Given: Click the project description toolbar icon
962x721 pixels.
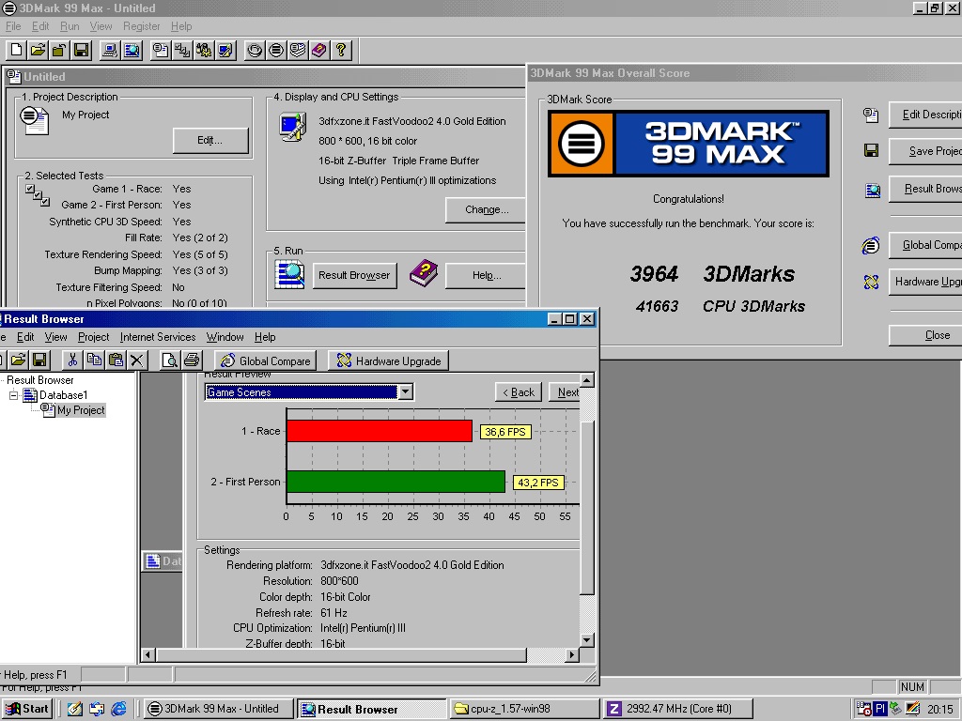Looking at the screenshot, I should [x=161, y=50].
